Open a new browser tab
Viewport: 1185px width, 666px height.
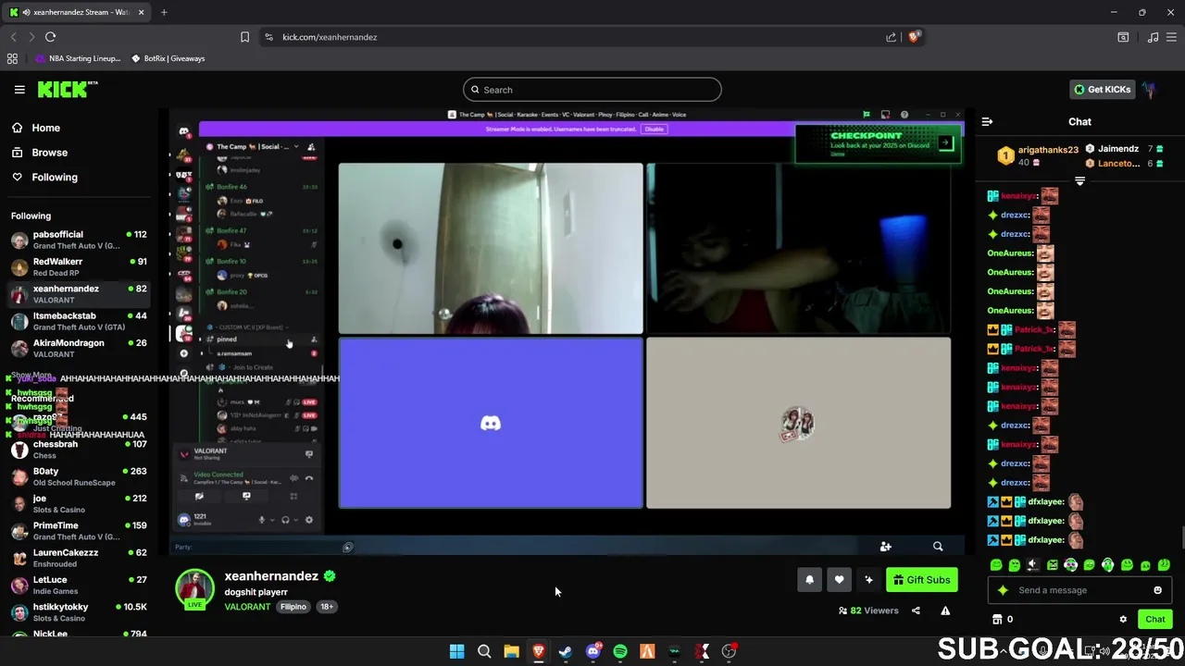coord(164,12)
